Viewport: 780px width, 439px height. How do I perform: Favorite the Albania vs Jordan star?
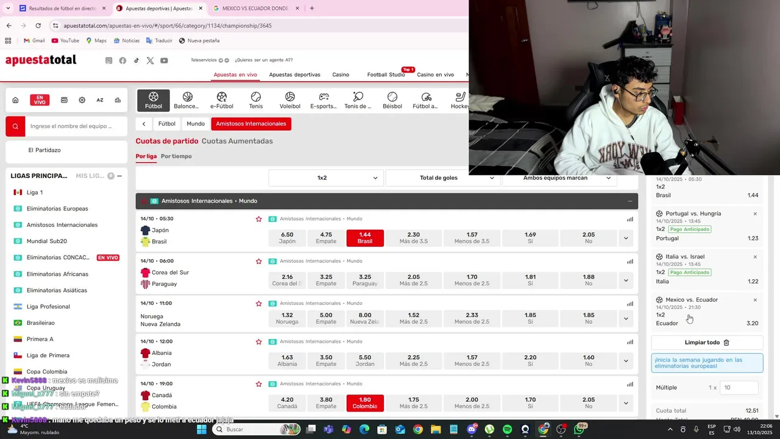pos(259,341)
